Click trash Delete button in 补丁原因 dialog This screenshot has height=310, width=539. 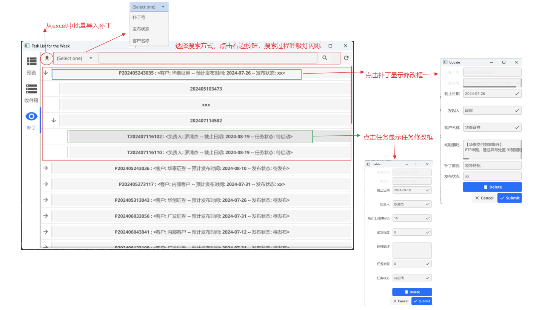[x=492, y=187]
